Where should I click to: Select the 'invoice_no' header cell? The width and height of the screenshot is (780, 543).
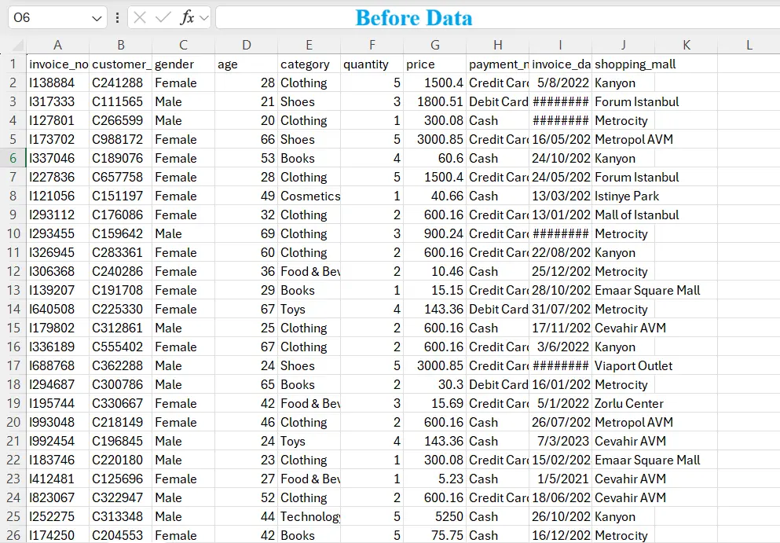(58, 64)
